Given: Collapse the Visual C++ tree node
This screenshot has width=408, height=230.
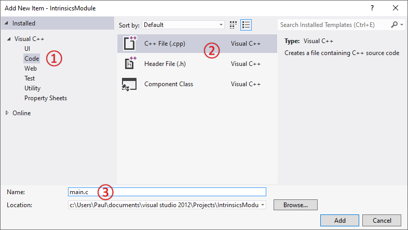Looking at the screenshot, I should tap(9, 39).
